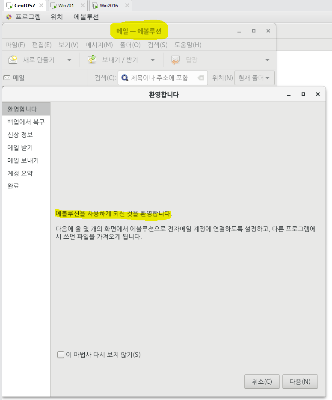
Task: Select 완료 step in sidebar
Action: [26, 186]
